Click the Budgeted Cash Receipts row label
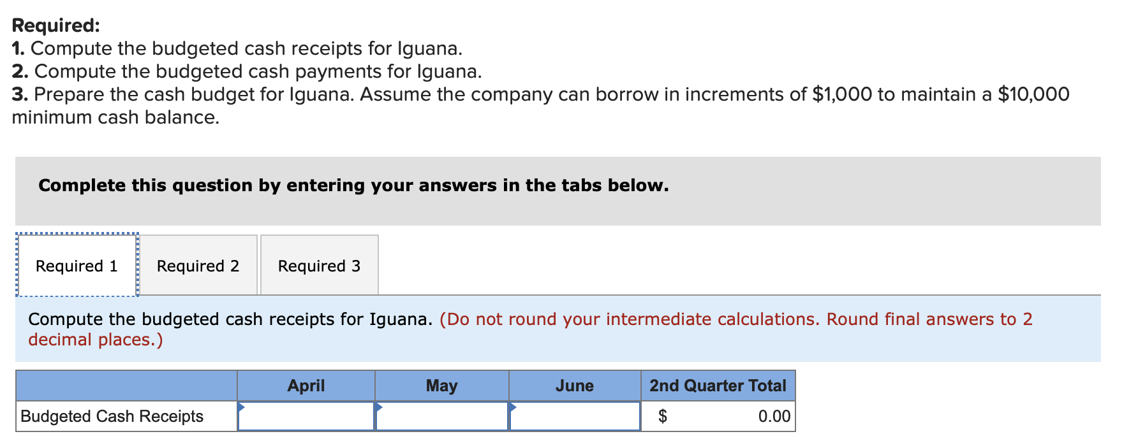Screen dimensions: 1138x441 (111, 416)
